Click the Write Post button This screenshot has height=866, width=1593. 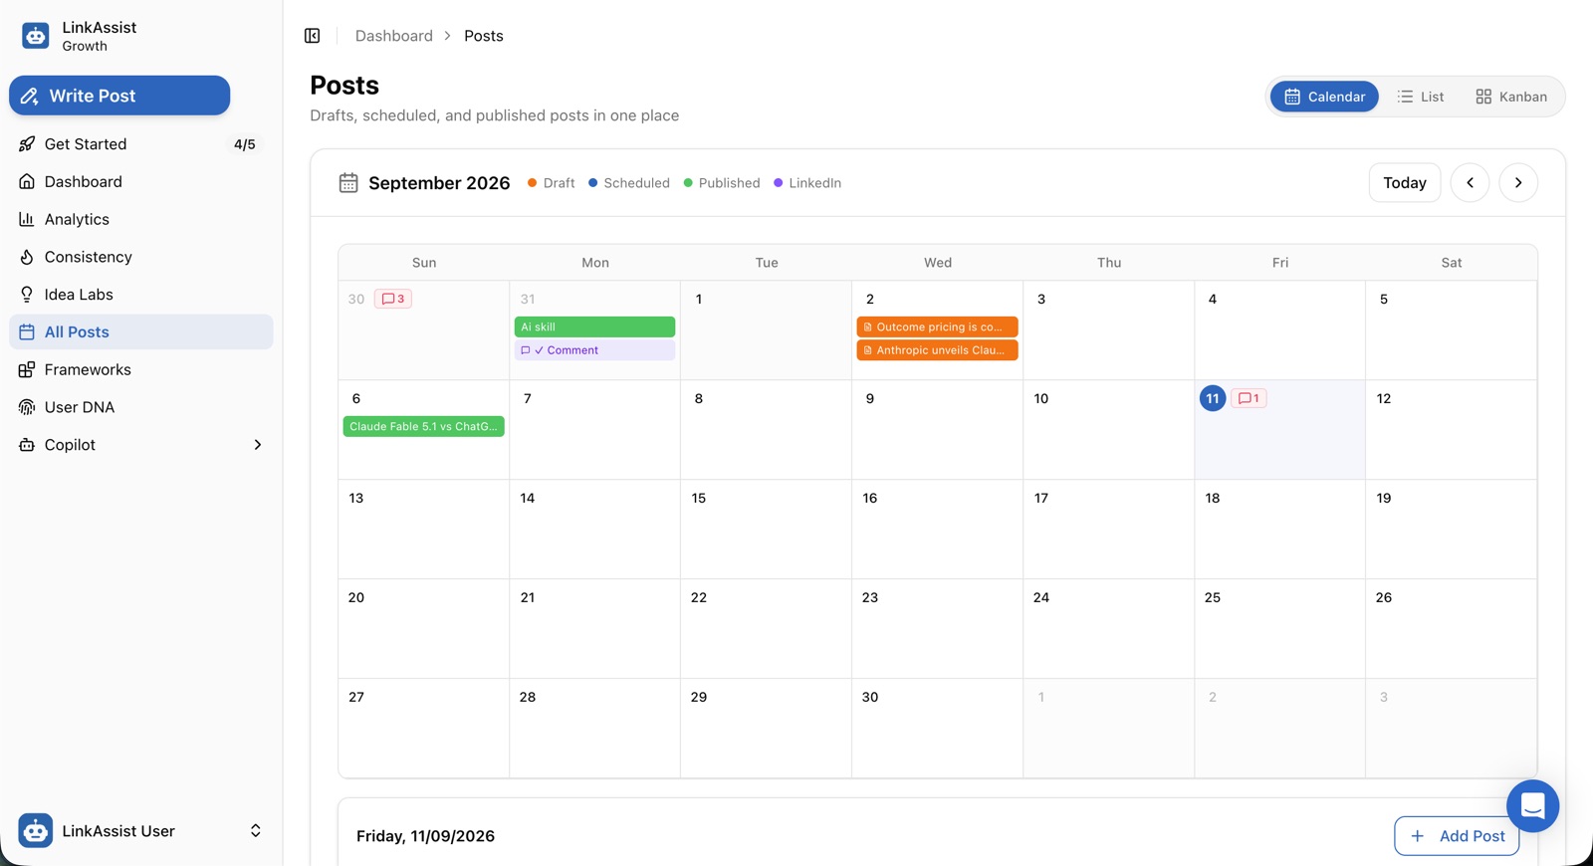[119, 96]
